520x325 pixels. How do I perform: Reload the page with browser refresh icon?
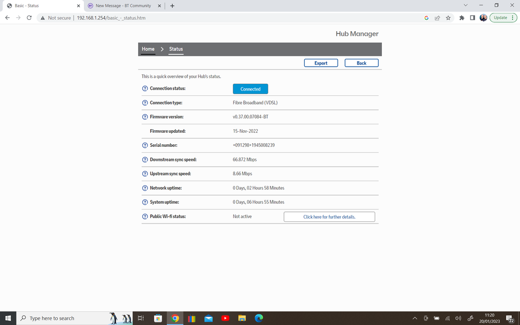tap(29, 18)
